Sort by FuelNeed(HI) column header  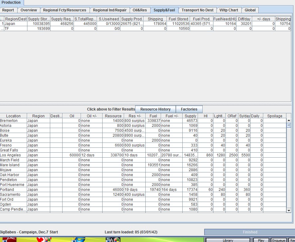224,19
